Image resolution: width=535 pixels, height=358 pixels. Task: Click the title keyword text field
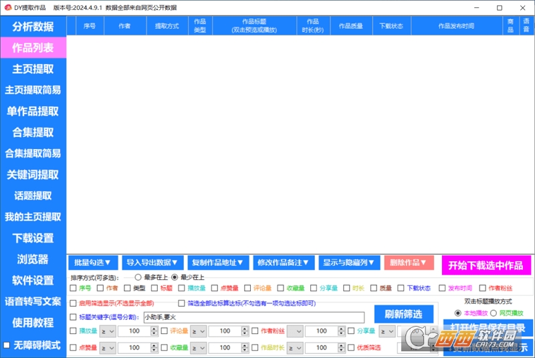coord(254,317)
